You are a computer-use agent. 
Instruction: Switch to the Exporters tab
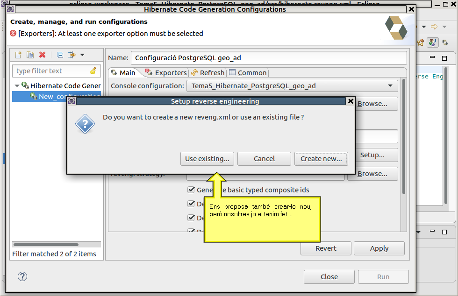(x=166, y=73)
